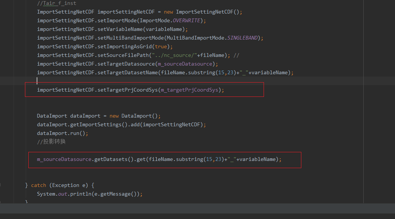The width and height of the screenshot is (395, 219).
Task: Click the new ImportSettingNetCDF() declaration line
Action: (140, 12)
